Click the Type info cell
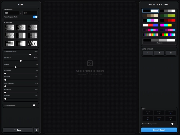This screenshot has width=180, height=135. click(171, 119)
